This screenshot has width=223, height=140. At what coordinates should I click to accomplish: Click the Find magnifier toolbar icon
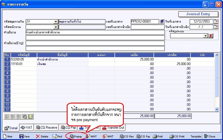(55, 136)
